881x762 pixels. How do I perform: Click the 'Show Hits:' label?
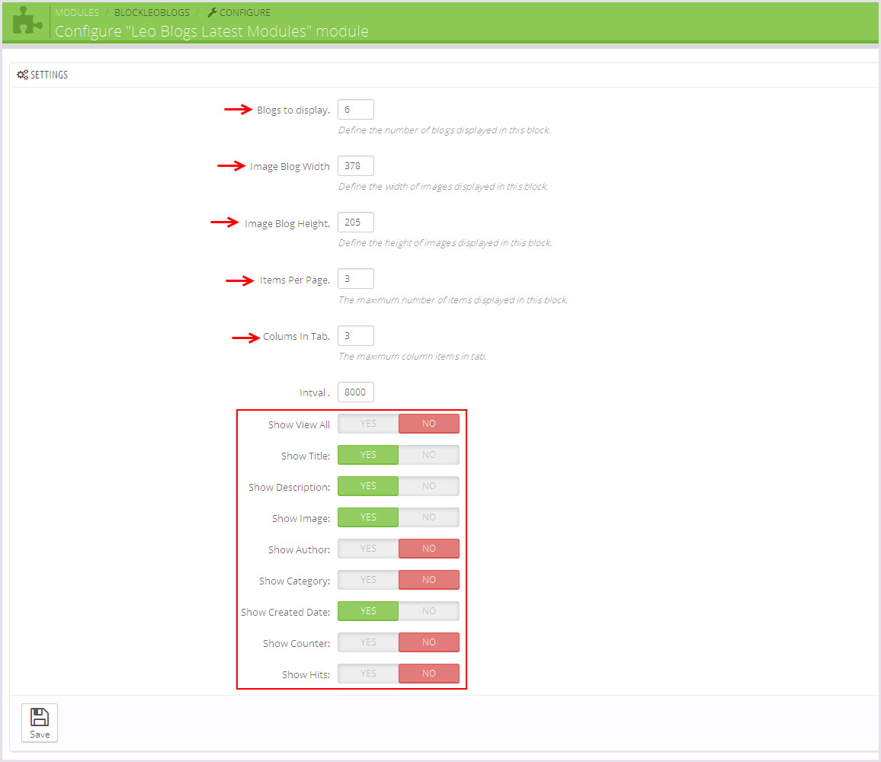pos(306,675)
